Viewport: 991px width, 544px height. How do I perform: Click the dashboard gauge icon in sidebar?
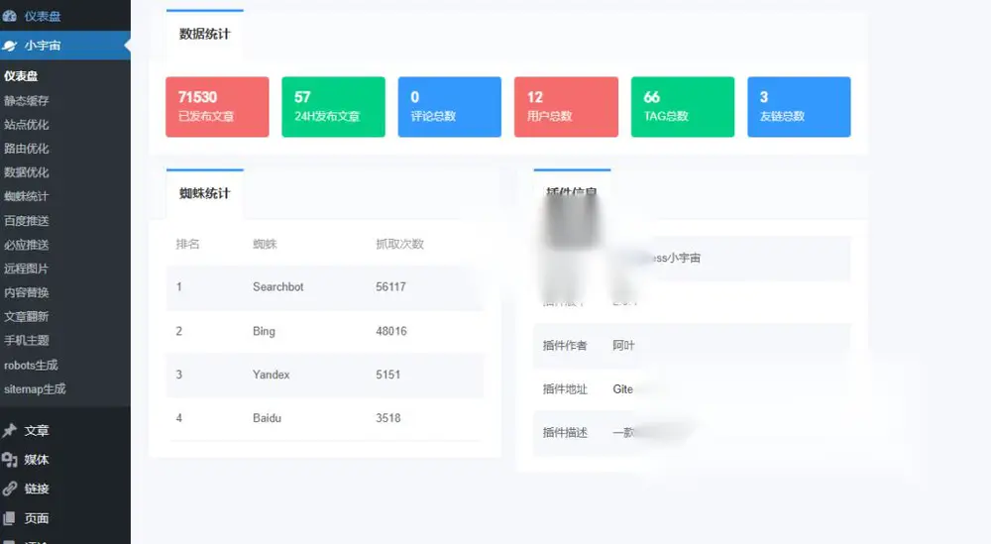(9, 16)
